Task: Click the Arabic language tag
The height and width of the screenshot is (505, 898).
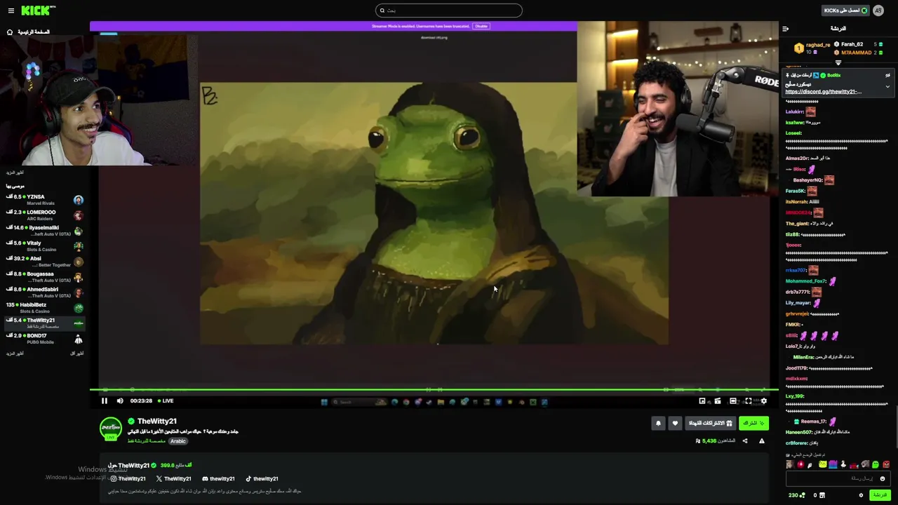Action: coord(178,441)
